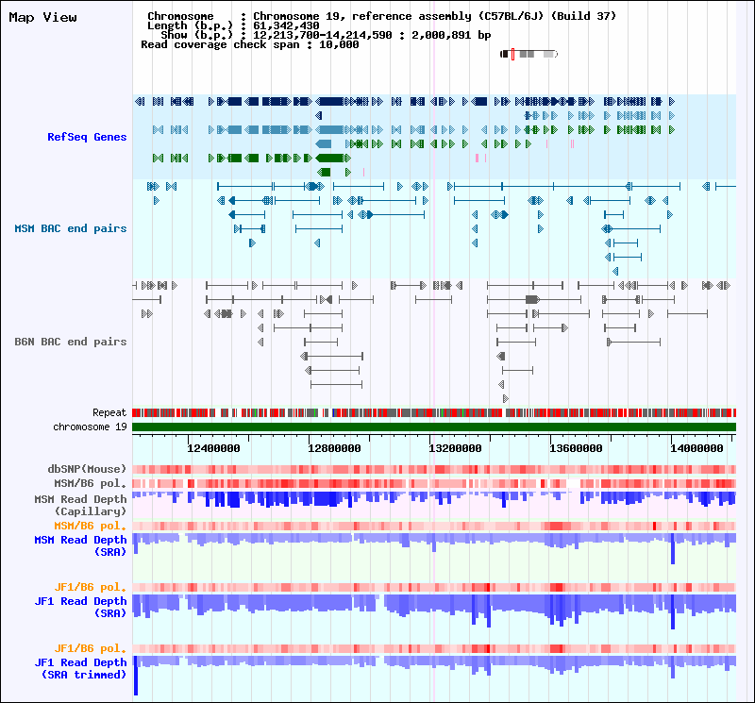755x703 pixels.
Task: Click the dbSNP(Mouse) density heatmap strip
Action: (x=434, y=470)
